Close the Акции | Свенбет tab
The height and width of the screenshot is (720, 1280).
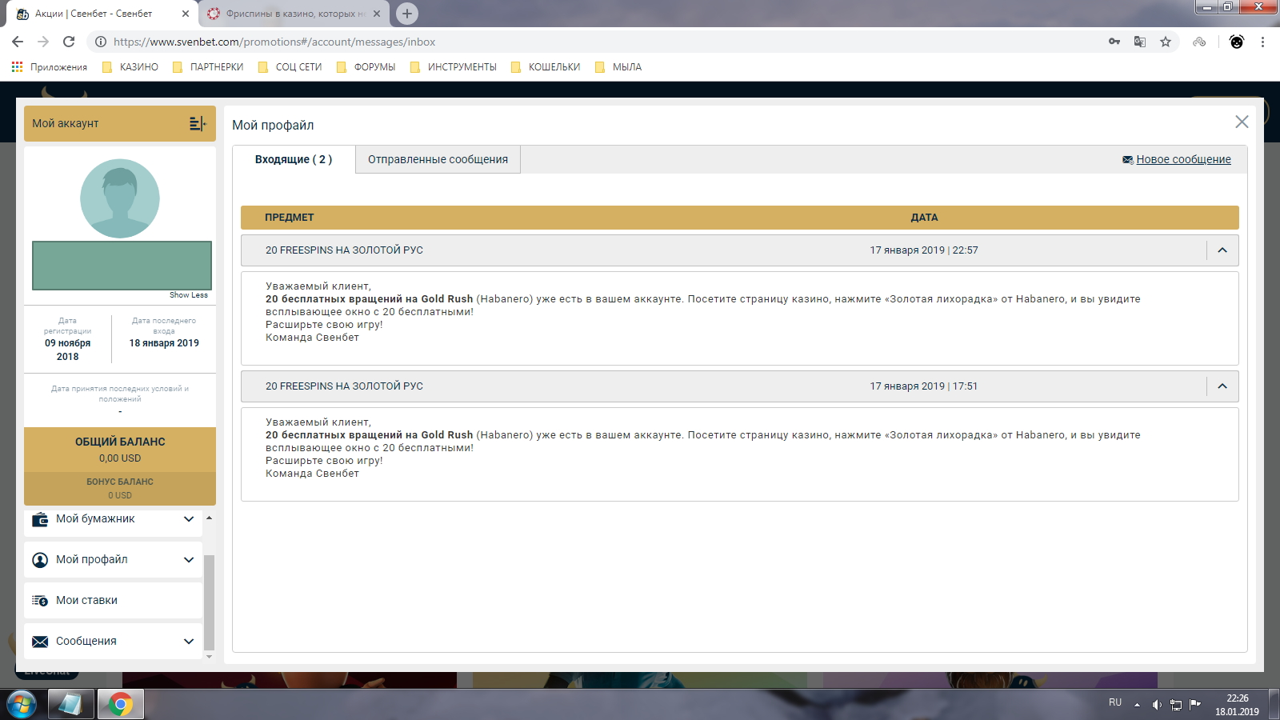(x=186, y=14)
